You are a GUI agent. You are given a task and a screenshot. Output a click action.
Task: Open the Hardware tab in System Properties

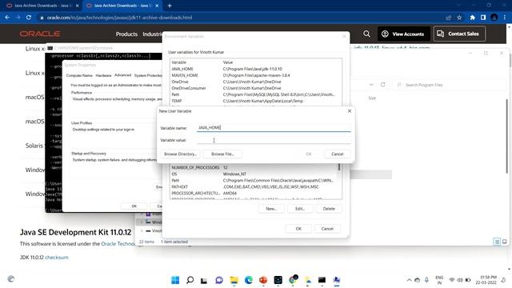[103, 75]
